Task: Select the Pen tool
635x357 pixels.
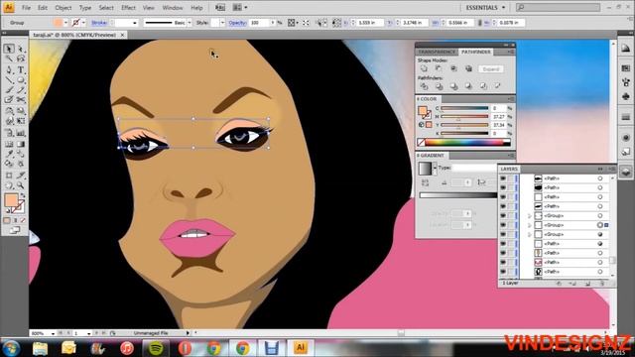Action: pos(9,69)
